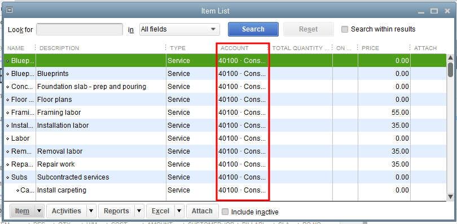Screen dimensions: 457x224
Task: Click the highlighted green first item row name
Action: (x=23, y=61)
